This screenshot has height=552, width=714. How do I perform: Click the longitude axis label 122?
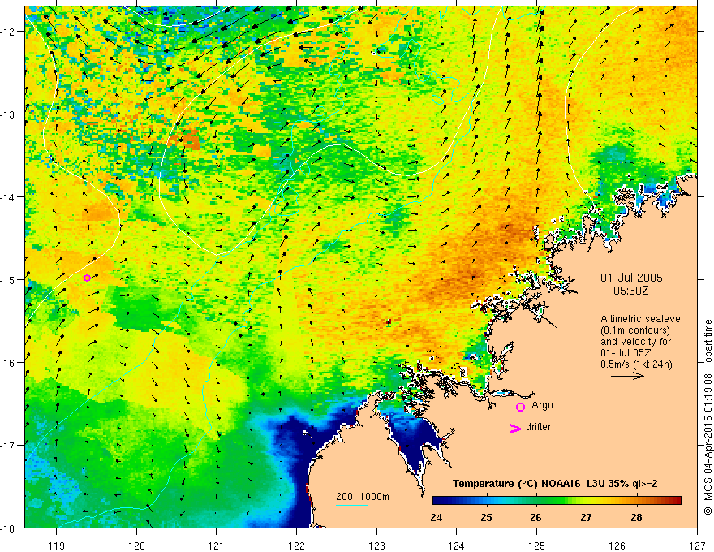pos(296,546)
